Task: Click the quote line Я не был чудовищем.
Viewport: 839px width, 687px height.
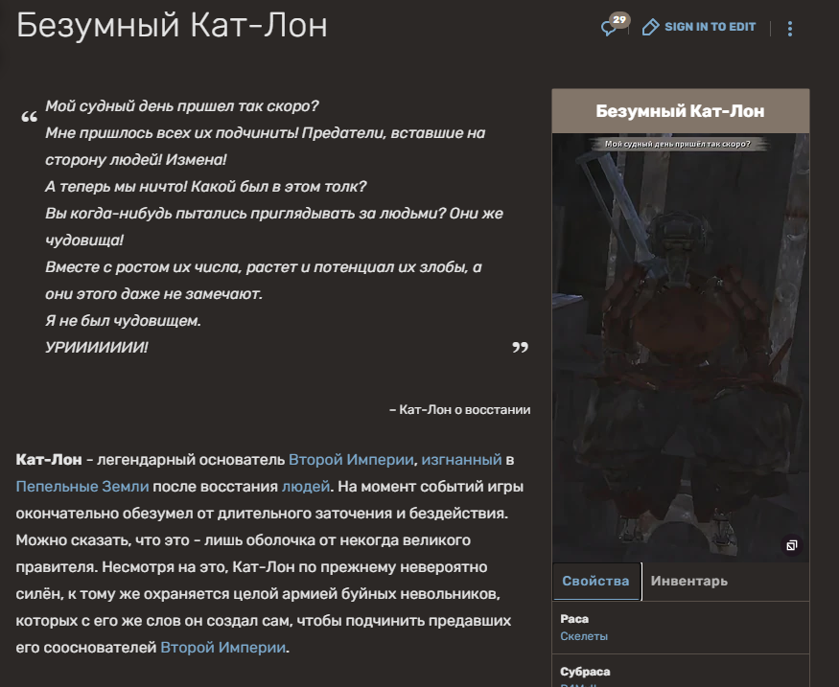Action: pyautogui.click(x=123, y=321)
